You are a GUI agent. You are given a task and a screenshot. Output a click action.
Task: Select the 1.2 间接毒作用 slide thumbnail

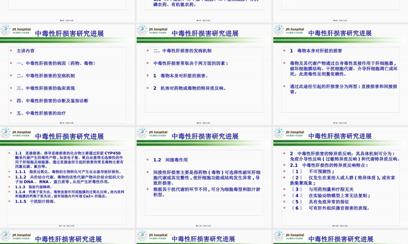tap(204, 178)
